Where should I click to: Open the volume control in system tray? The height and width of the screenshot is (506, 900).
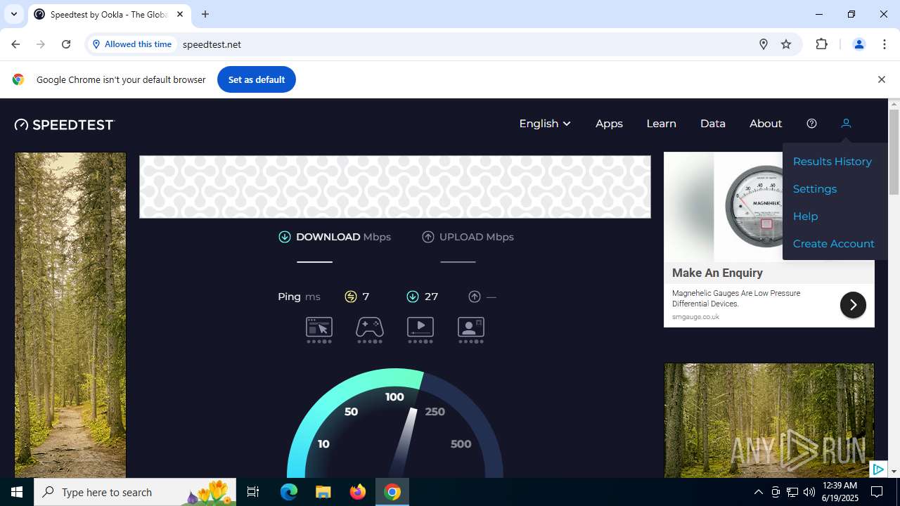point(809,492)
